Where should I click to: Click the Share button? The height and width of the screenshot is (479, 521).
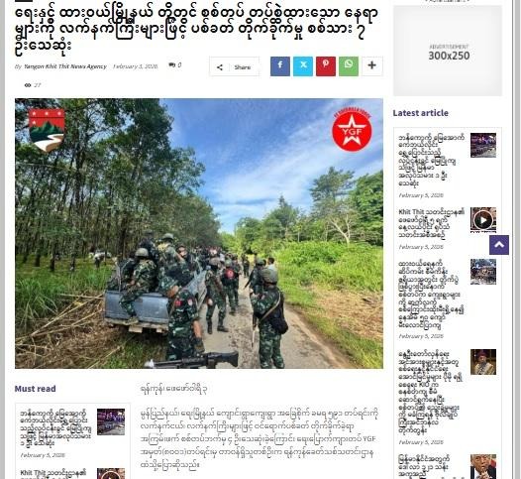234,66
